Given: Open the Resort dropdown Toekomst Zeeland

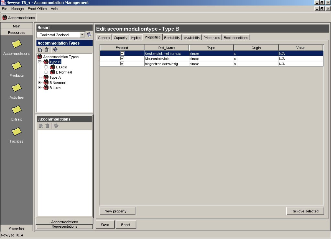Looking at the screenshot, I should (x=82, y=35).
